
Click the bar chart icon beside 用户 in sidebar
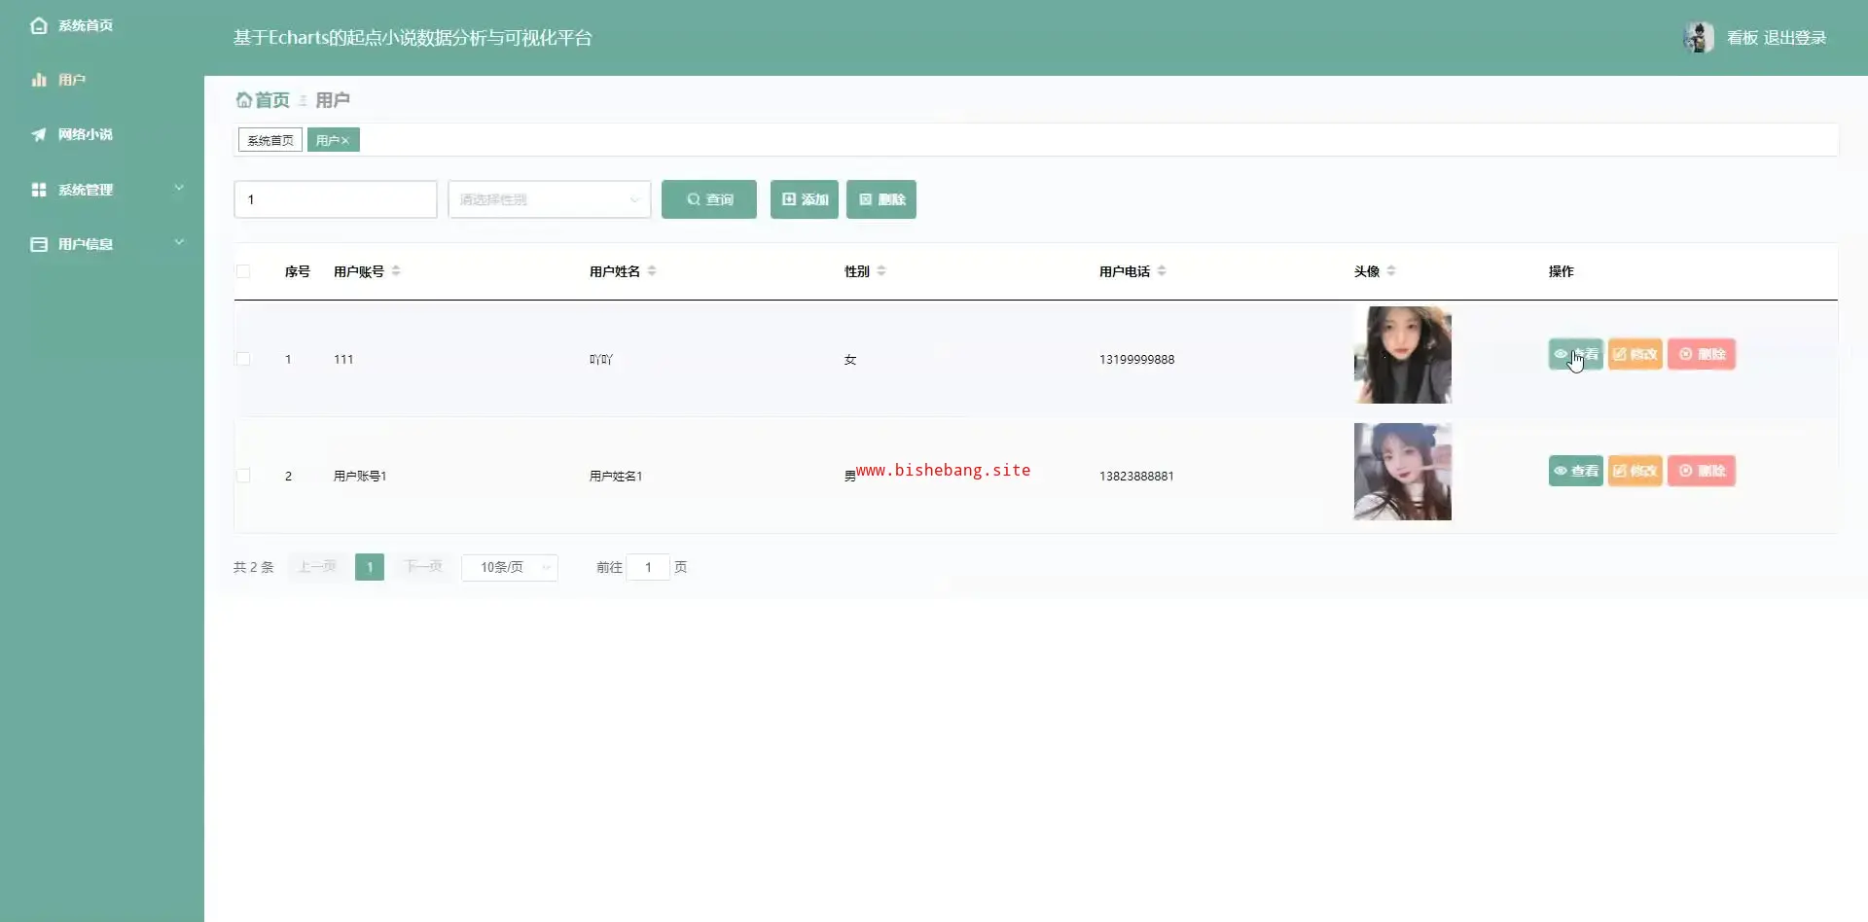click(39, 80)
